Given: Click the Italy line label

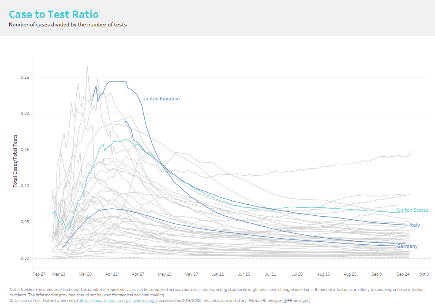Looking at the screenshot, I should pyautogui.click(x=414, y=225).
